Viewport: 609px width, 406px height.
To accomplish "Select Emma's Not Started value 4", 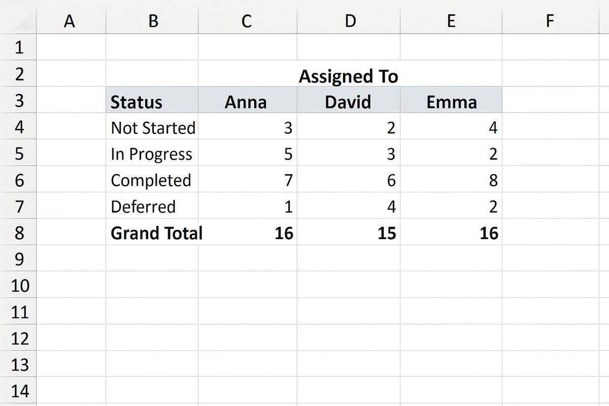I will point(451,126).
